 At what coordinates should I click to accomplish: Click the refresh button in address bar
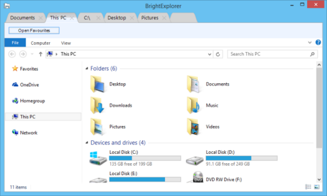(218, 54)
